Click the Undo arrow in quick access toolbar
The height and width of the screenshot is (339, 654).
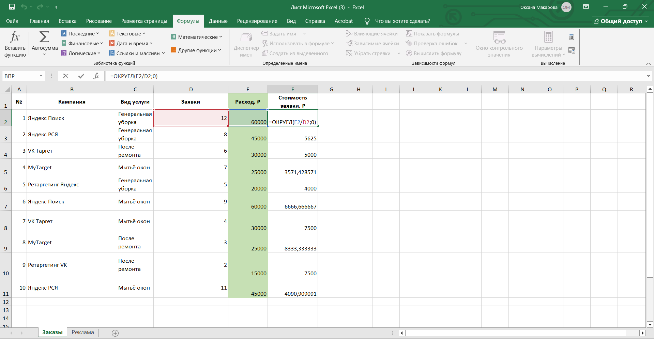[x=24, y=7]
